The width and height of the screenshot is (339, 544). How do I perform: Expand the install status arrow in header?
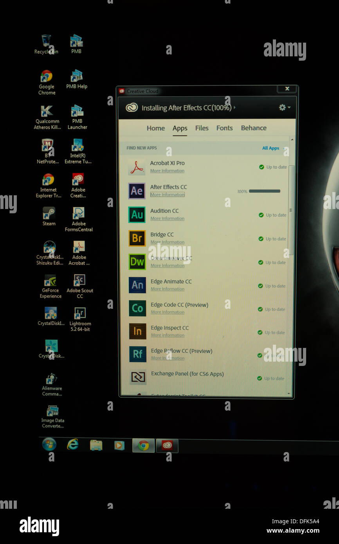pos(234,108)
